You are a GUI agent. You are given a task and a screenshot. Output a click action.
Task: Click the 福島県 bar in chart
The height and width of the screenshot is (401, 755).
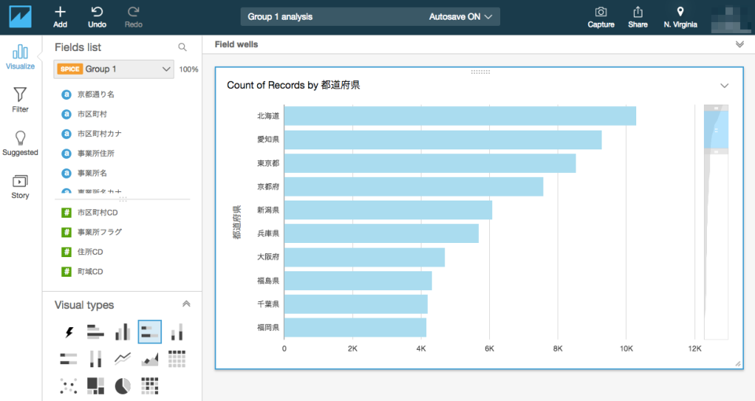358,281
